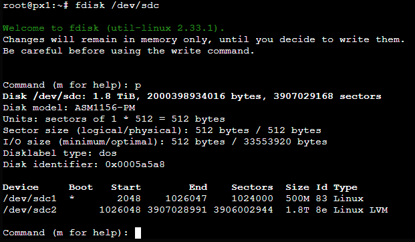Click the 'End' column header
Viewport: 415px width, 242px height.
(x=198, y=187)
